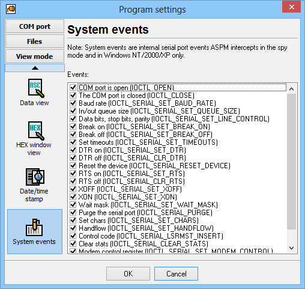The width and height of the screenshot is (305, 289).
Task: Toggle Modem control register checkbox
Action: click(73, 251)
